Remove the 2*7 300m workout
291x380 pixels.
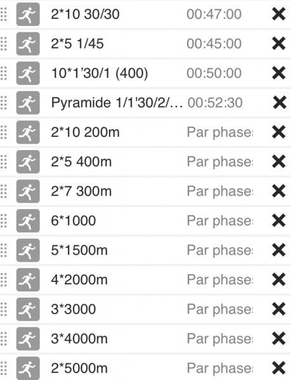click(x=278, y=191)
